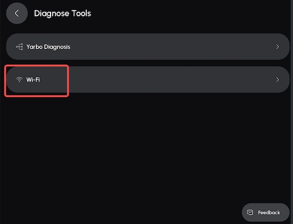This screenshot has height=224, width=293.
Task: Go back using the left arrow button
Action: (x=17, y=13)
